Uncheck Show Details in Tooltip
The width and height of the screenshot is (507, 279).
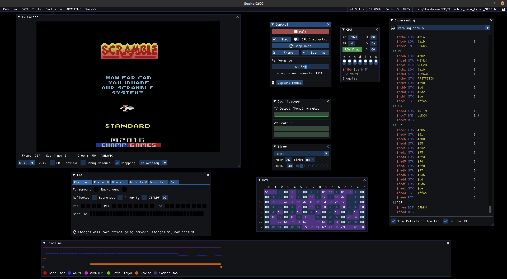tap(393, 221)
